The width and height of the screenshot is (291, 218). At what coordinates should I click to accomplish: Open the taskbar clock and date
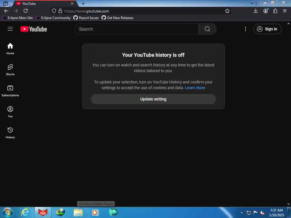277,213
